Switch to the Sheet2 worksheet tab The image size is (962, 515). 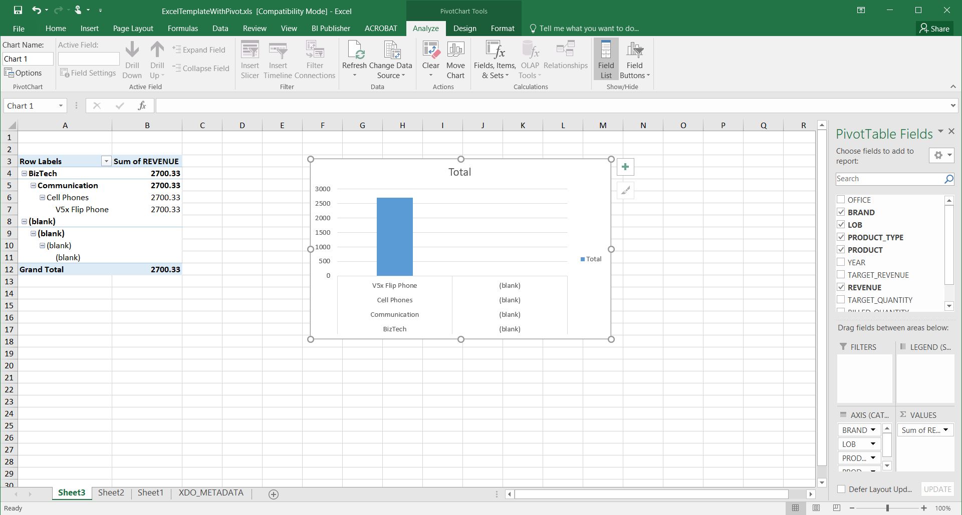click(111, 493)
